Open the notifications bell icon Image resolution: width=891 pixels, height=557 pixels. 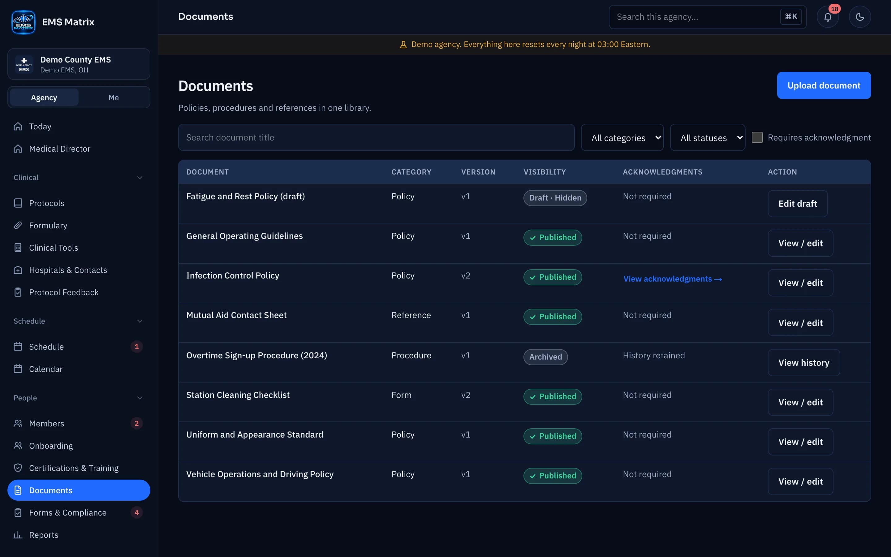tap(828, 17)
